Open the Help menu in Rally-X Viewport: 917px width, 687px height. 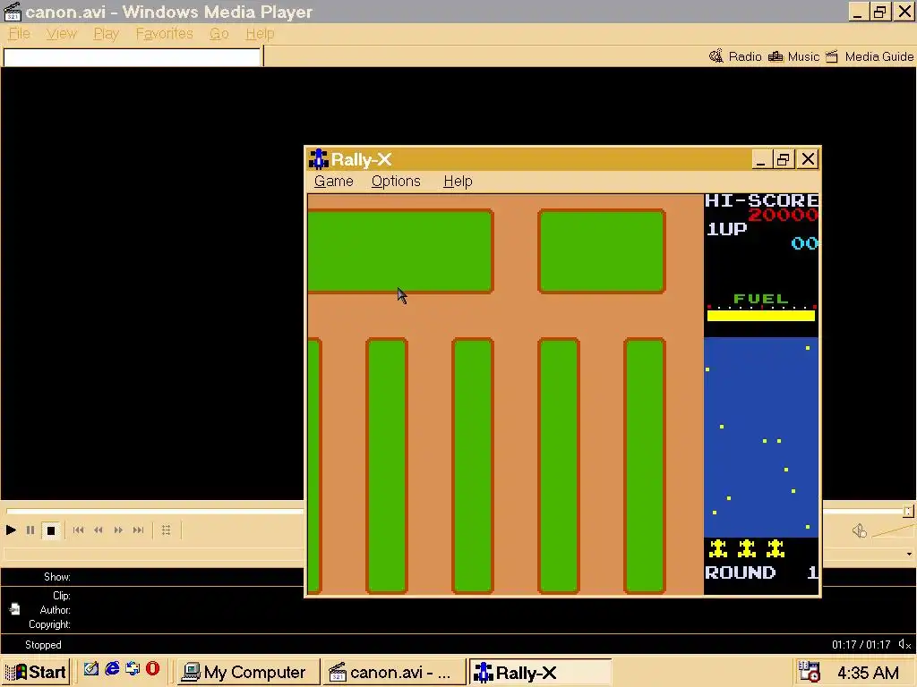click(458, 181)
